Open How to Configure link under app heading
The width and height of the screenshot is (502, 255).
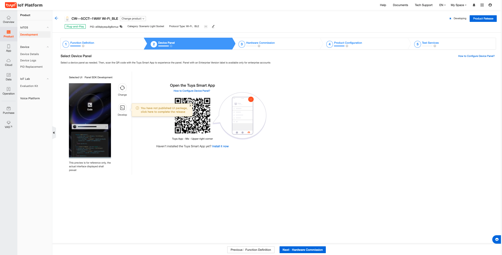(x=192, y=91)
